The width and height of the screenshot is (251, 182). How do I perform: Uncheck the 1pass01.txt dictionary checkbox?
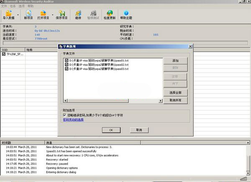click(x=67, y=60)
